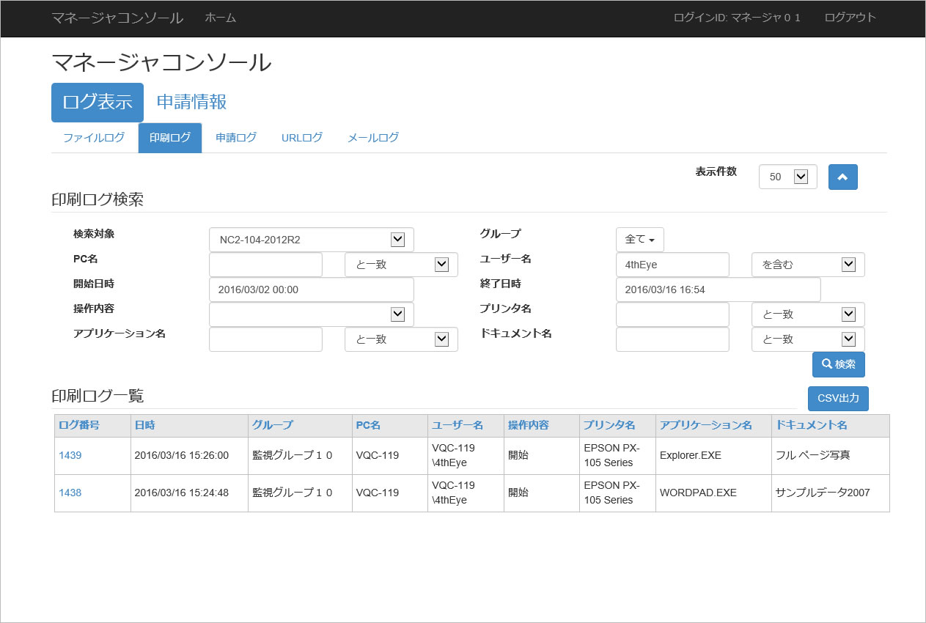Focus the プリンタ名 text field
This screenshot has height=623, width=926.
[672, 314]
